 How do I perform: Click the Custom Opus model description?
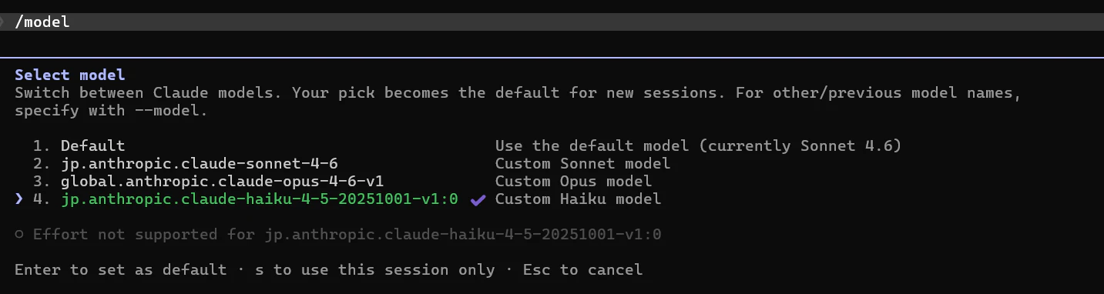(573, 181)
